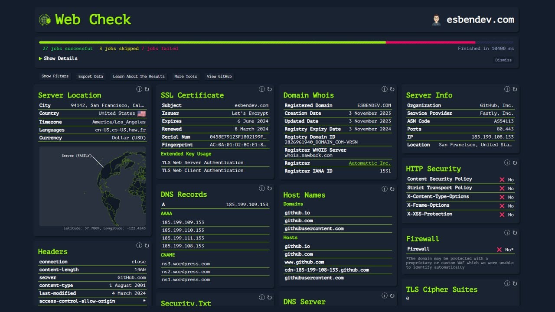Dismiss the jobs status banner
The image size is (555, 312).
pos(503,60)
